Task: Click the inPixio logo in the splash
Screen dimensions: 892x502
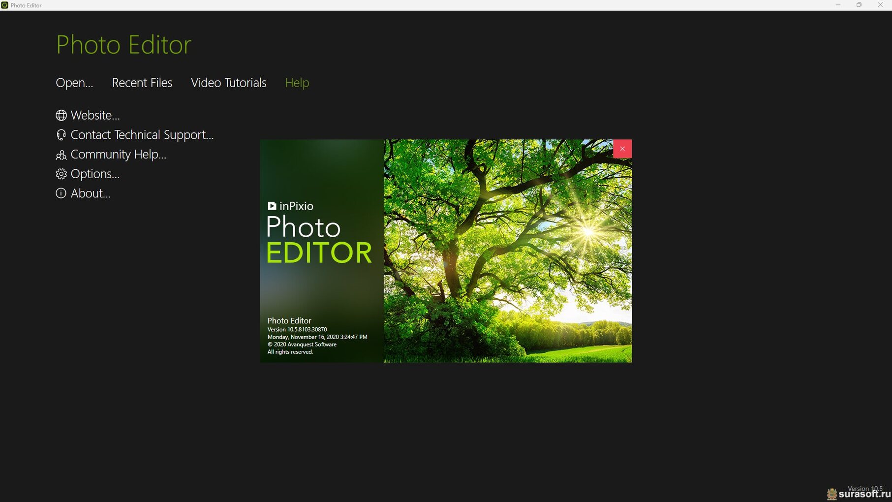Action: [x=290, y=206]
